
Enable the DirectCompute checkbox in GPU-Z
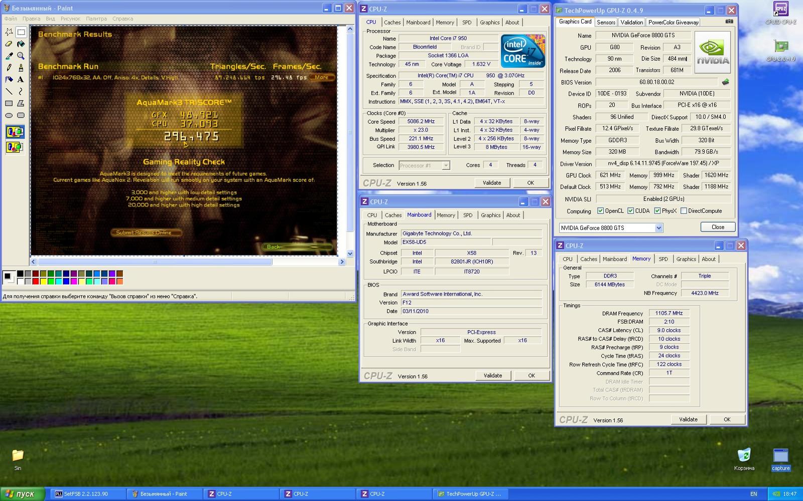coord(684,211)
